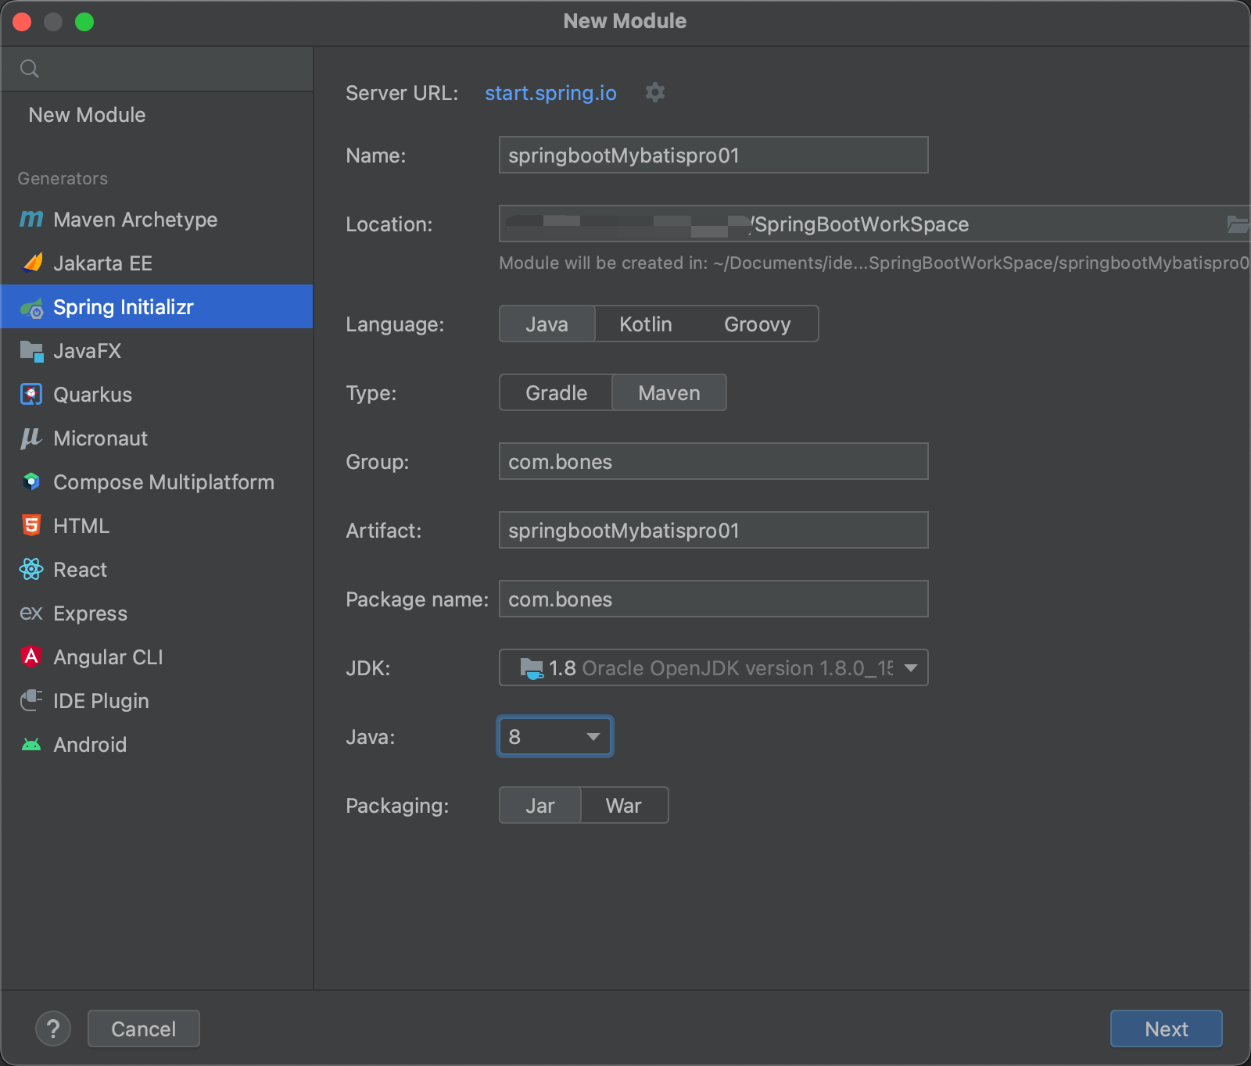1251x1066 pixels.
Task: Select Kotlin language option
Action: (646, 324)
